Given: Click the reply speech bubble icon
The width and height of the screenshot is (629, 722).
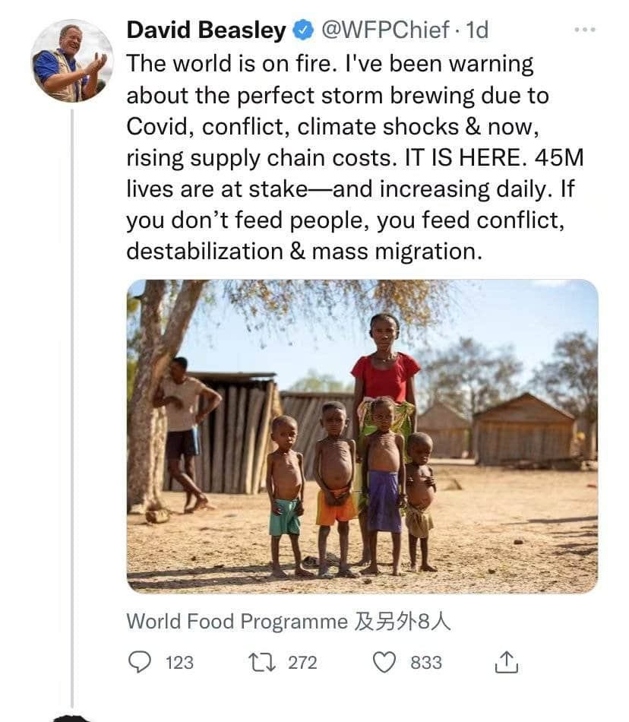Looking at the screenshot, I should click(x=139, y=663).
